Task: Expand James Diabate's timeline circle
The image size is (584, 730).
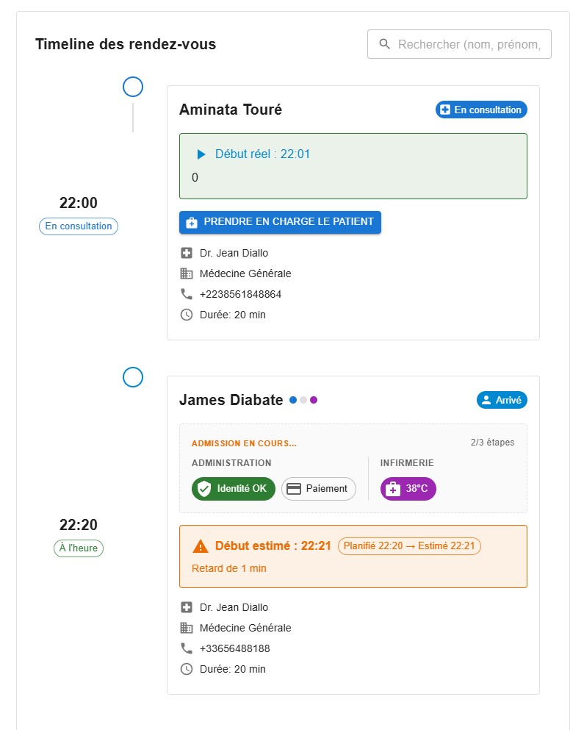Action: click(133, 377)
